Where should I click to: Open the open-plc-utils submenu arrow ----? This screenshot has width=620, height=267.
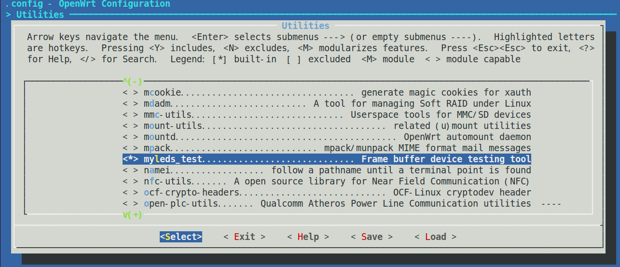pyautogui.click(x=551, y=203)
